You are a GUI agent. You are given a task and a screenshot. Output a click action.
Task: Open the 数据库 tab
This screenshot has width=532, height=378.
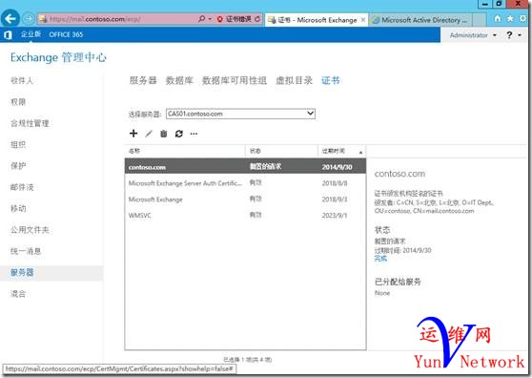pos(179,80)
